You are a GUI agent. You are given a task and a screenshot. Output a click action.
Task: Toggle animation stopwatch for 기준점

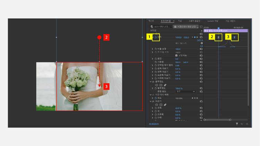(x=156, y=62)
